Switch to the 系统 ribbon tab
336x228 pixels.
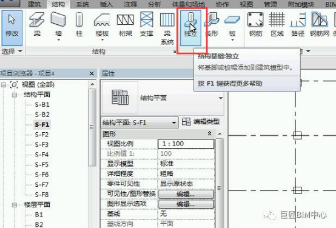pyautogui.click(x=82, y=4)
